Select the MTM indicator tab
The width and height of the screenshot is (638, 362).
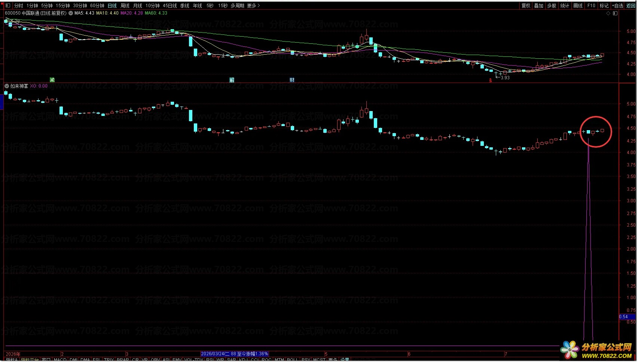coord(280,360)
